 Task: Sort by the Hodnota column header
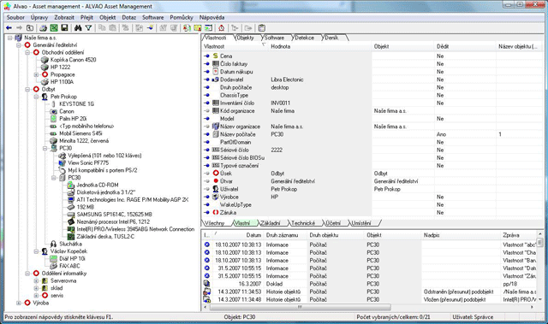(x=319, y=46)
